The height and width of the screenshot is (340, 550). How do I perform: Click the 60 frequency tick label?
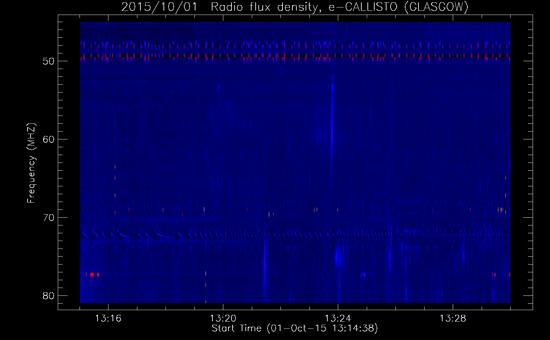49,139
